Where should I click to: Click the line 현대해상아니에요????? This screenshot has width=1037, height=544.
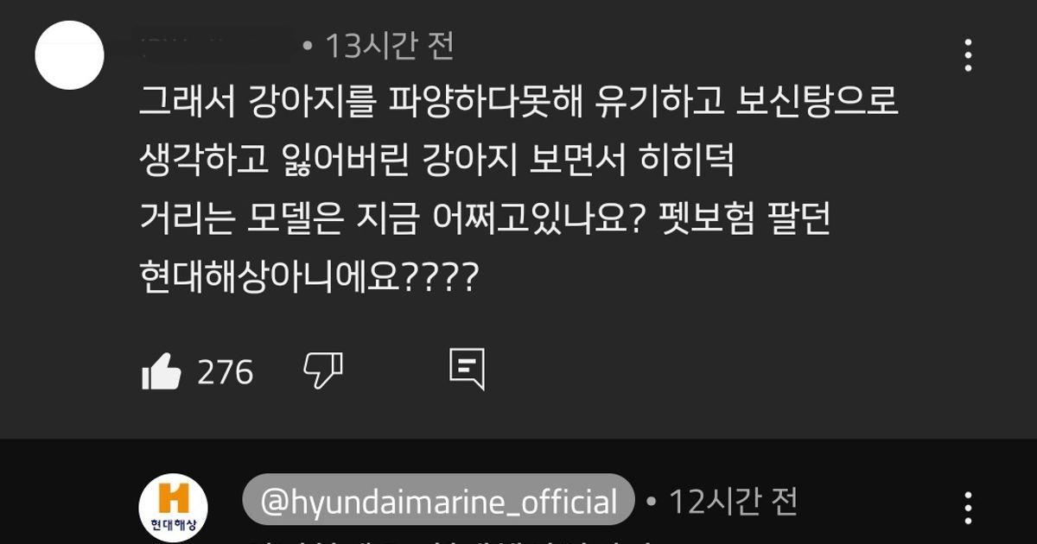click(x=307, y=277)
